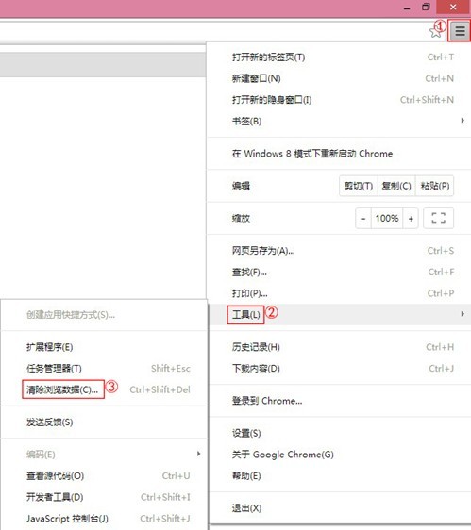Decrease zoom with the minus button

(x=363, y=219)
